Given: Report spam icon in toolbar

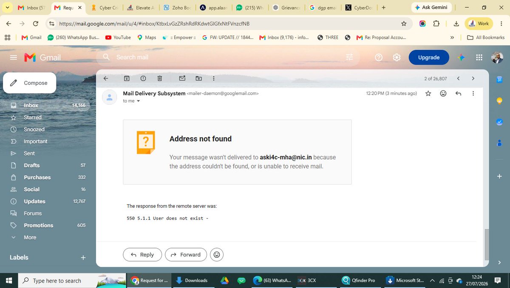Looking at the screenshot, I should pyautogui.click(x=143, y=79).
